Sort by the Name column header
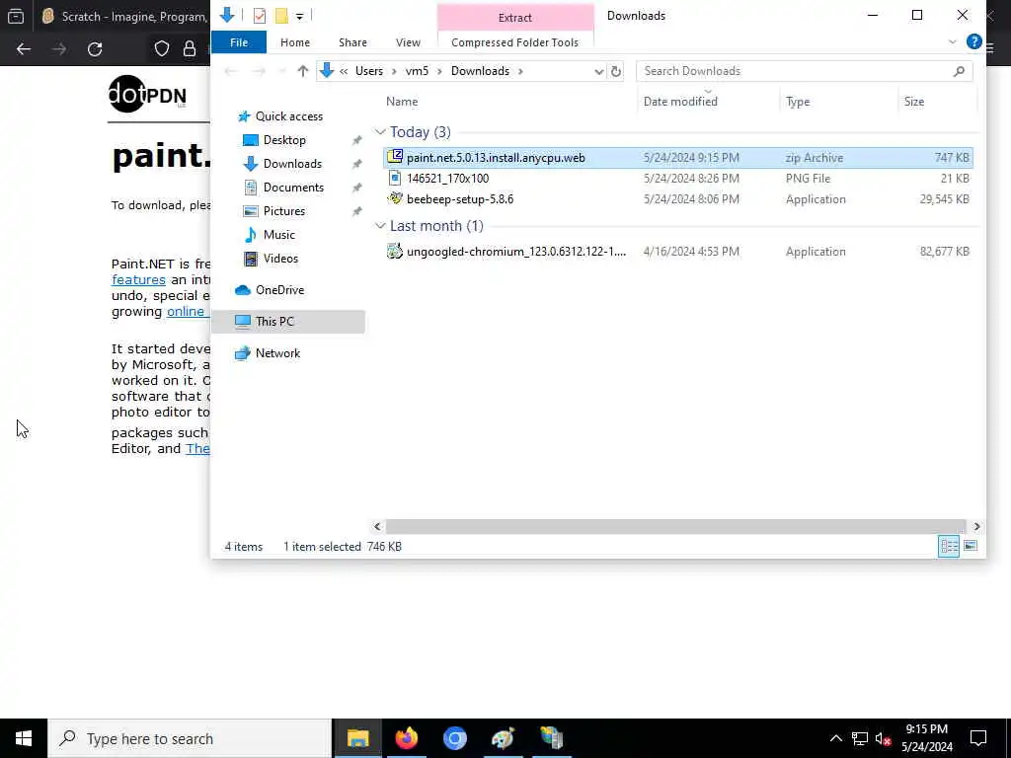Screen dimensions: 1011x758 (x=402, y=102)
